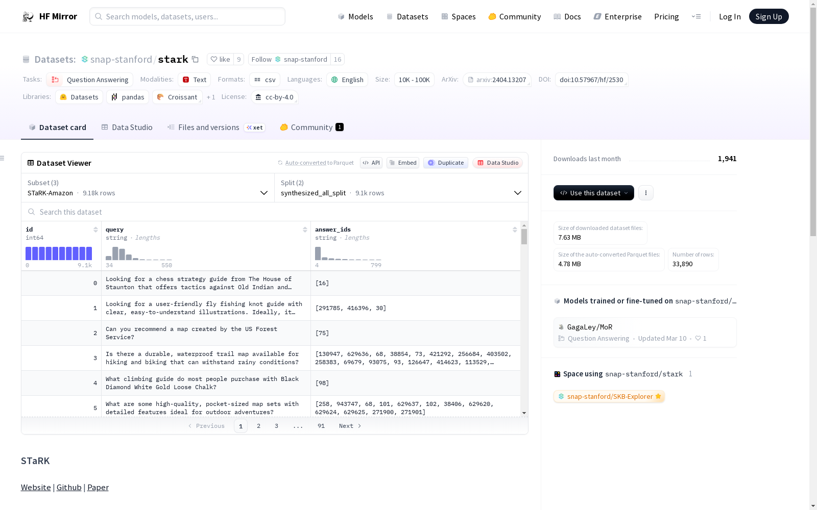The width and height of the screenshot is (817, 510).
Task: Click the Question Answering task tag
Action: pos(90,80)
